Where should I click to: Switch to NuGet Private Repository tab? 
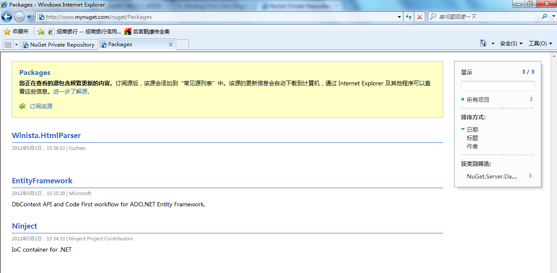click(59, 44)
